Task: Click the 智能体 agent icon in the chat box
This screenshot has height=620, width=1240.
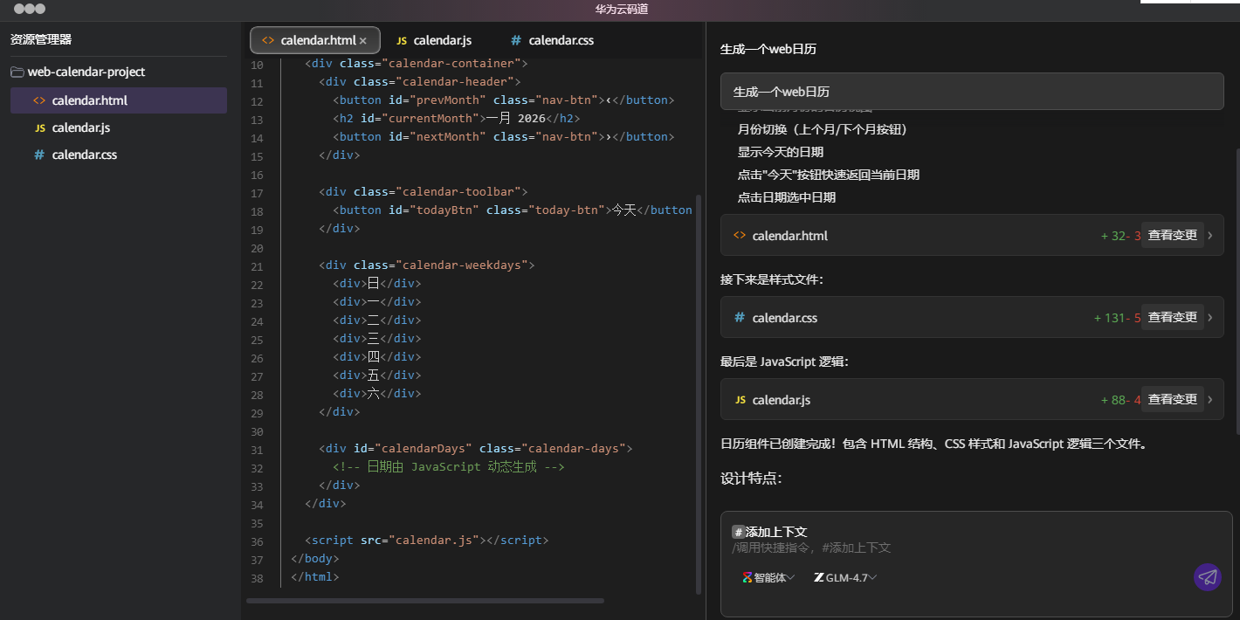Action: (x=747, y=577)
